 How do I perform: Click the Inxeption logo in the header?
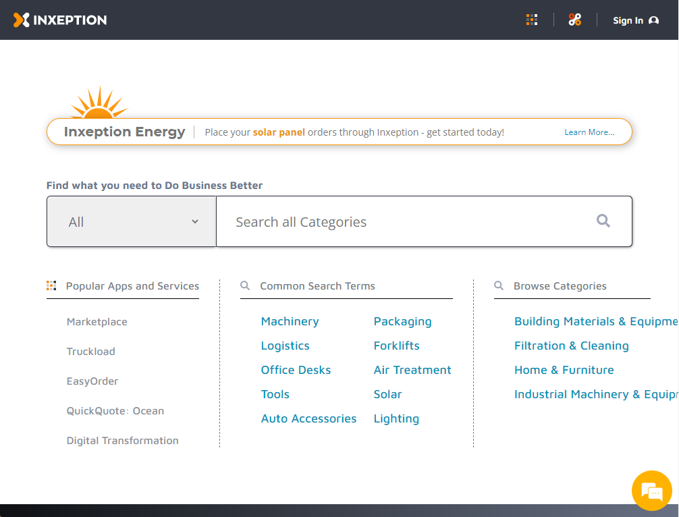coord(59,20)
